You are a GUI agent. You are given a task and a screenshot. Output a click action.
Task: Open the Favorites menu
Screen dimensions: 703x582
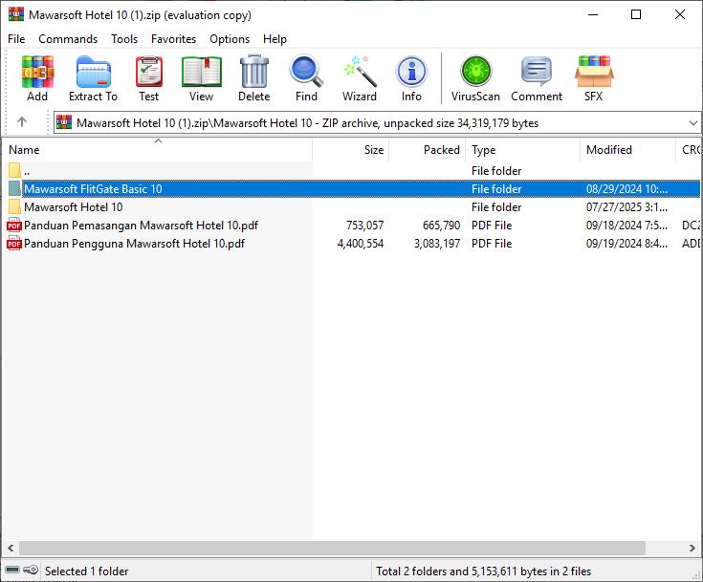[x=173, y=39]
